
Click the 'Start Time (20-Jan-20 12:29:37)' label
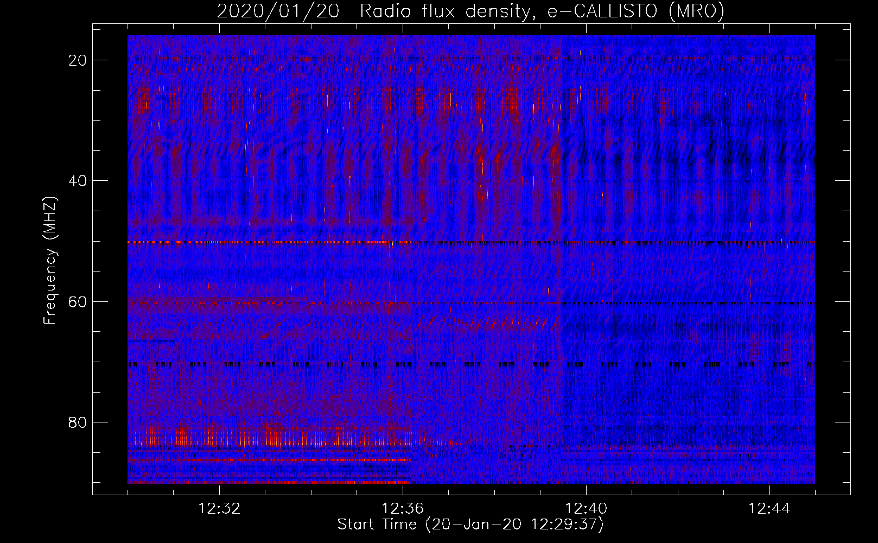tap(470, 525)
